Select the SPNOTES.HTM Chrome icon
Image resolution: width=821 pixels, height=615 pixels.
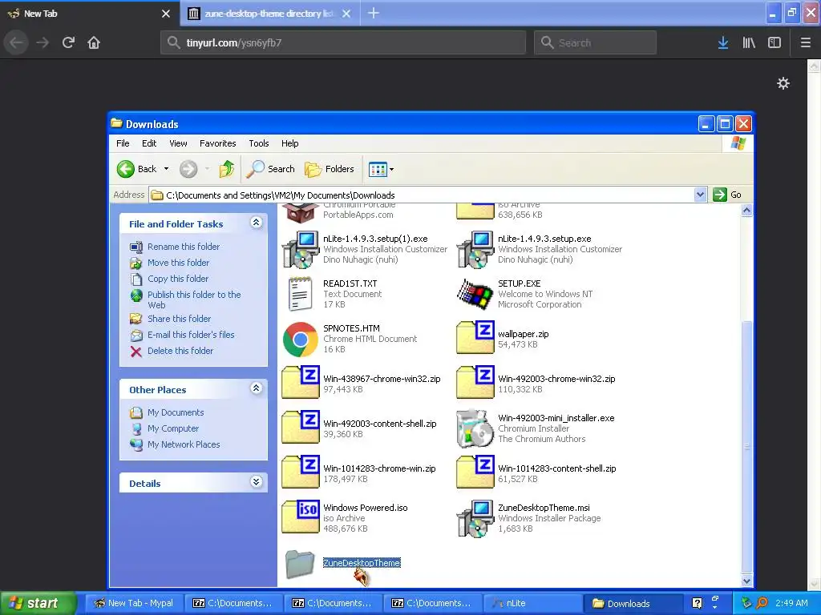pyautogui.click(x=301, y=339)
